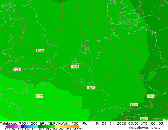The width and height of the screenshot is (168, 130).
Task: Click the bright yellow legend swatch
Action: coord(56,127)
